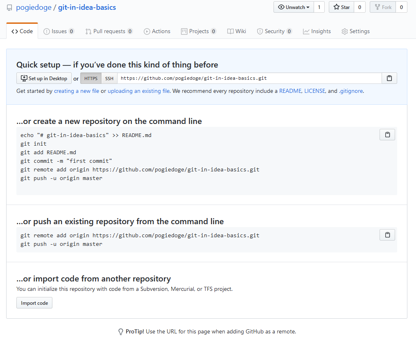The height and width of the screenshot is (342, 416).
Task: Click the repository book icon beside pogiedoge
Action: [9, 8]
